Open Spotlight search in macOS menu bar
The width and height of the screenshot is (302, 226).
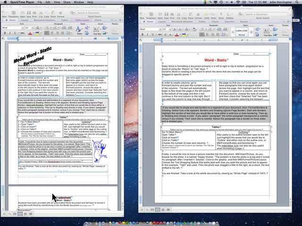297,2
